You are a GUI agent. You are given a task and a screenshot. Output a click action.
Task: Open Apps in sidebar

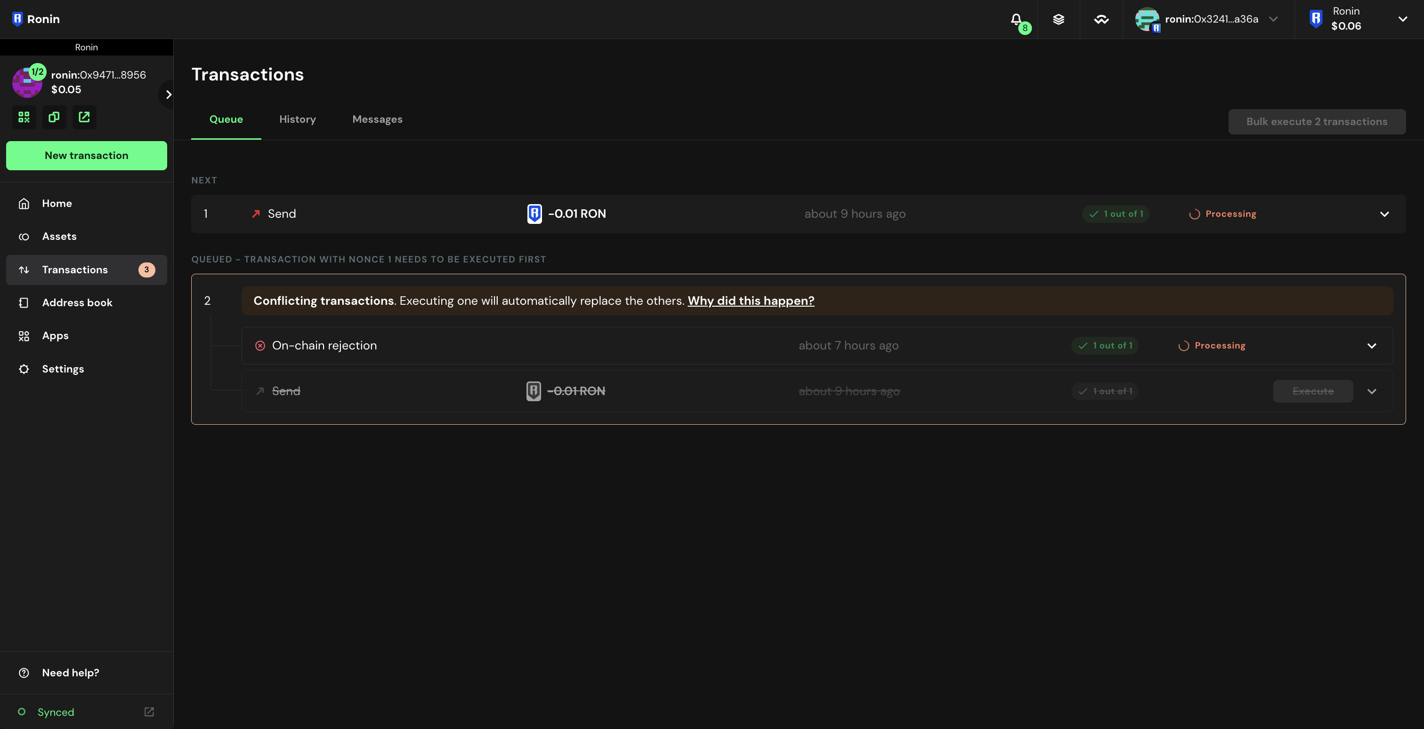click(86, 336)
